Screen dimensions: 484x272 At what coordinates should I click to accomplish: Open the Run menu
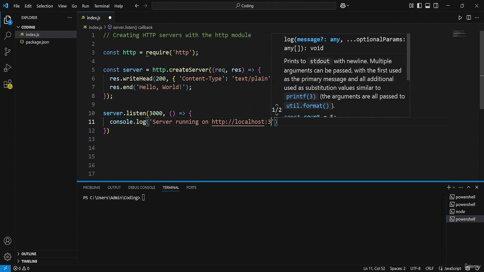click(85, 6)
